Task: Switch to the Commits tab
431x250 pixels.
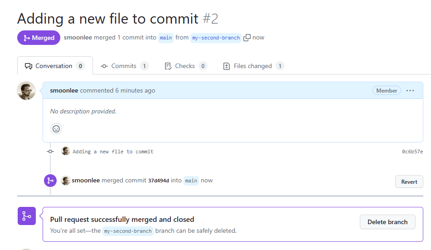Action: (x=125, y=66)
